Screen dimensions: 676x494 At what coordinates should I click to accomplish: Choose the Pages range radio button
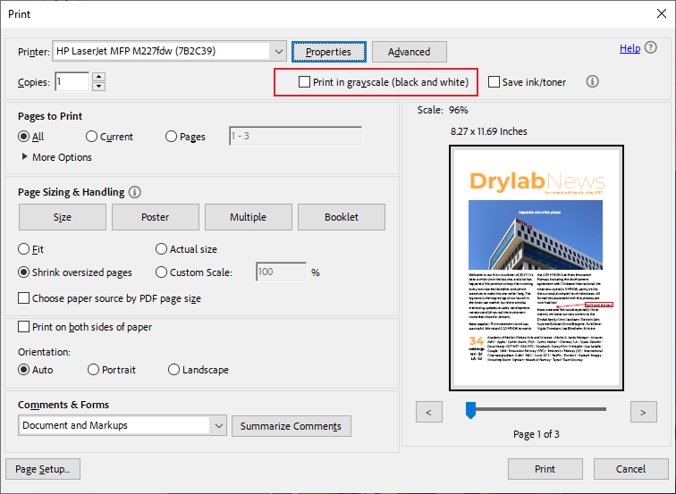pyautogui.click(x=171, y=137)
